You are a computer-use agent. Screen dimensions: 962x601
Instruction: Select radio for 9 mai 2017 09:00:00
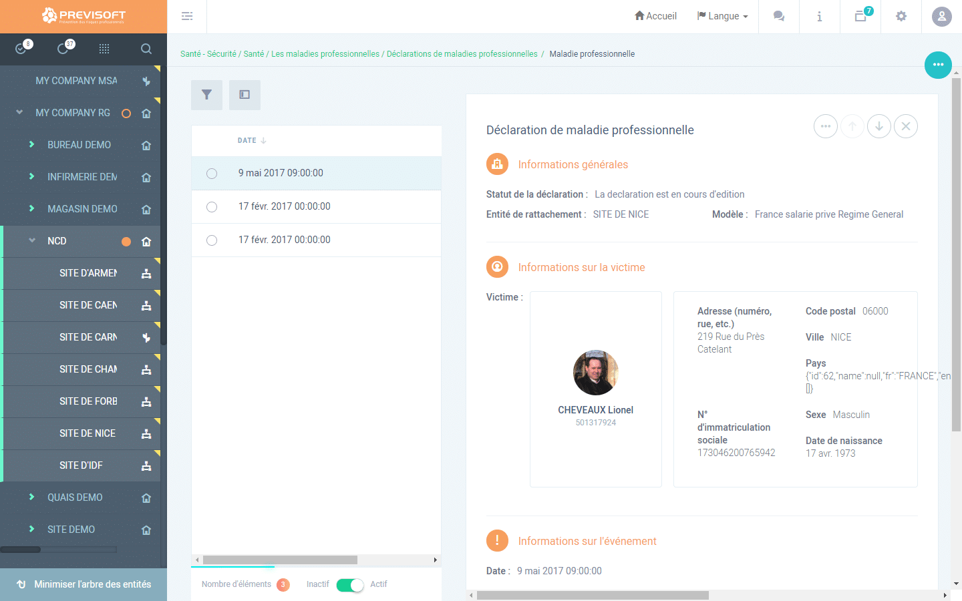tap(212, 174)
